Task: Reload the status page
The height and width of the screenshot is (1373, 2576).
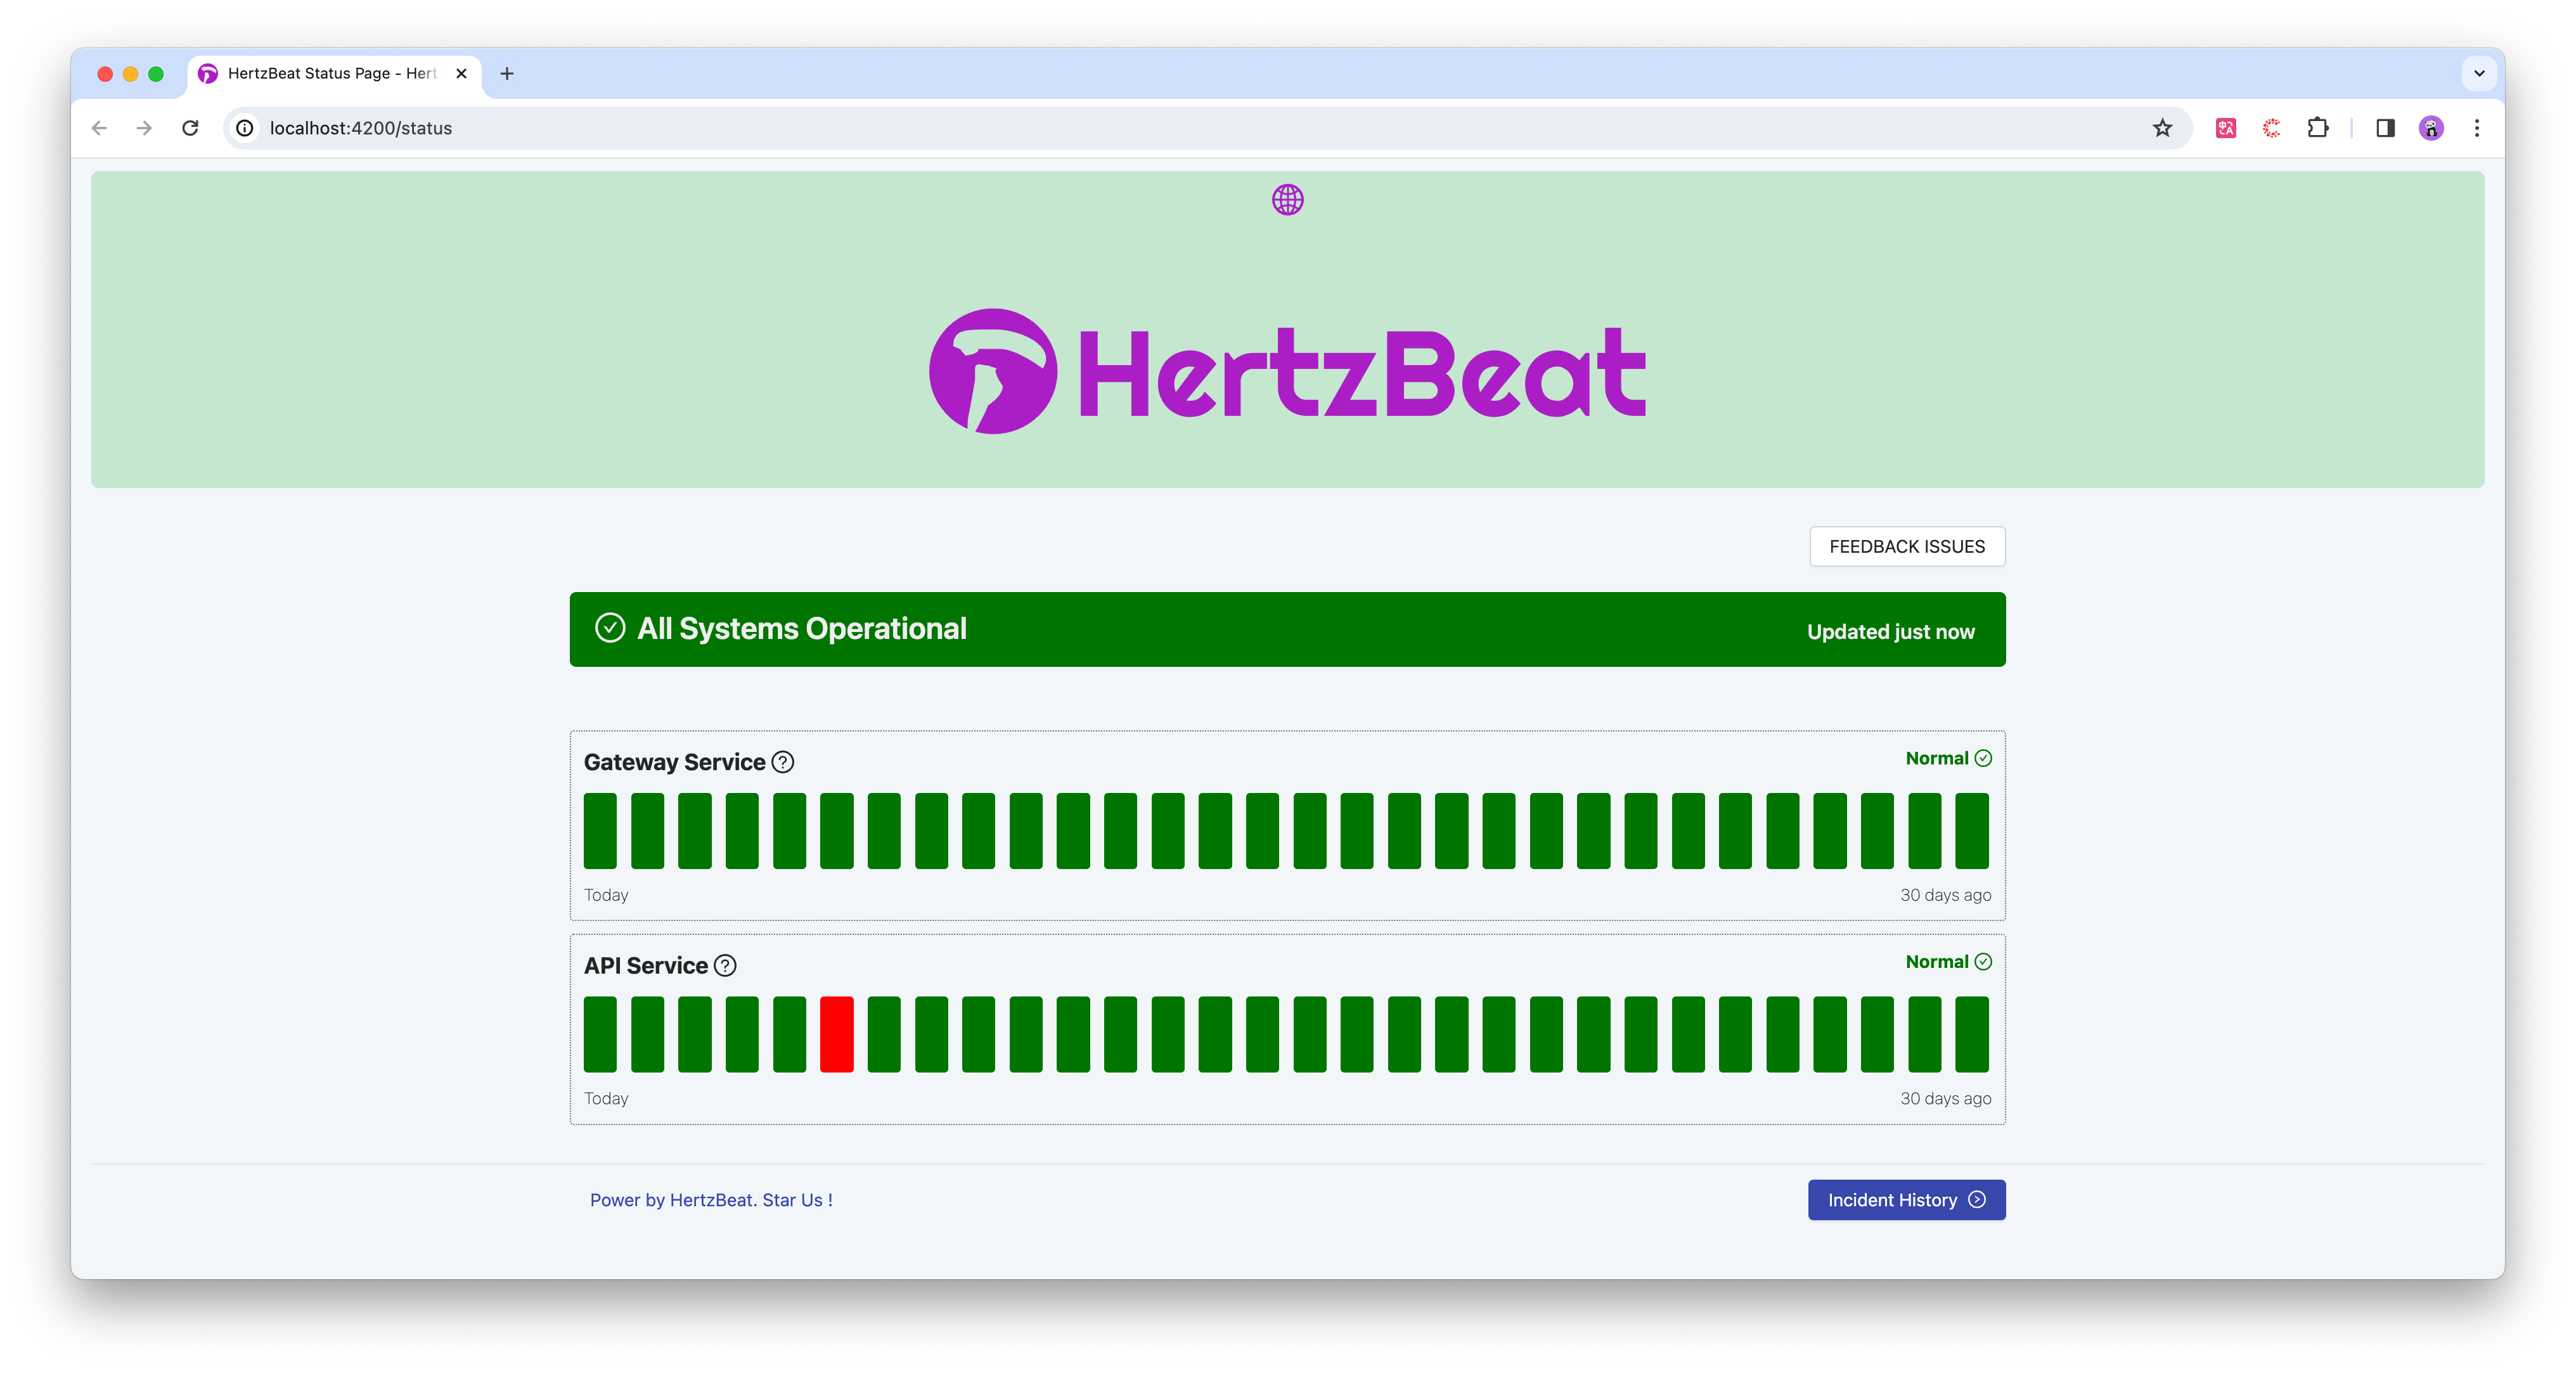Action: [190, 128]
